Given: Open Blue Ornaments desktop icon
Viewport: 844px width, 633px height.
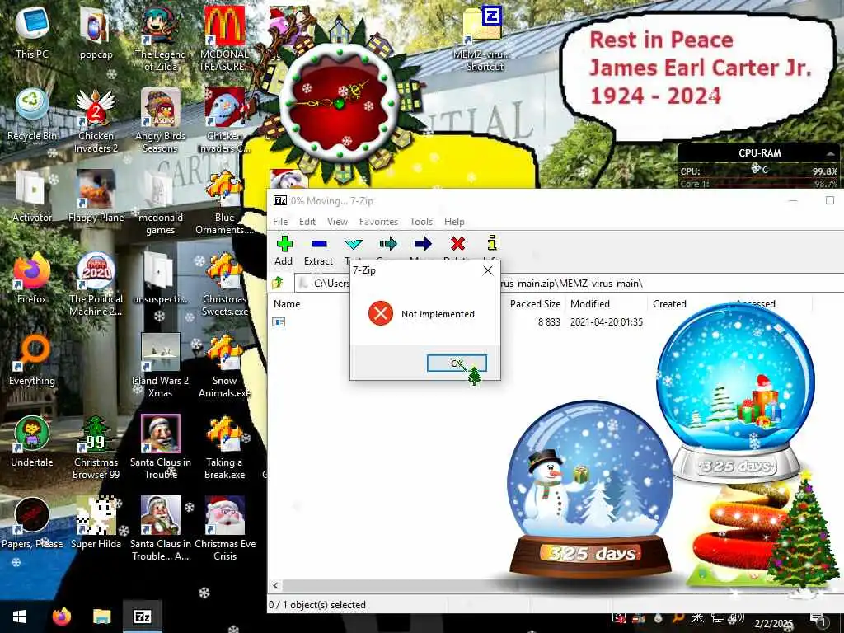Looking at the screenshot, I should (225, 203).
